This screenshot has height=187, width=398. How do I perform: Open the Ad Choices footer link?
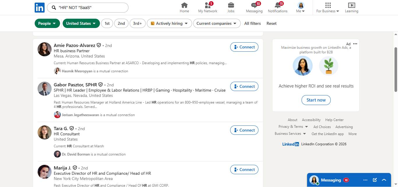pos(322,127)
